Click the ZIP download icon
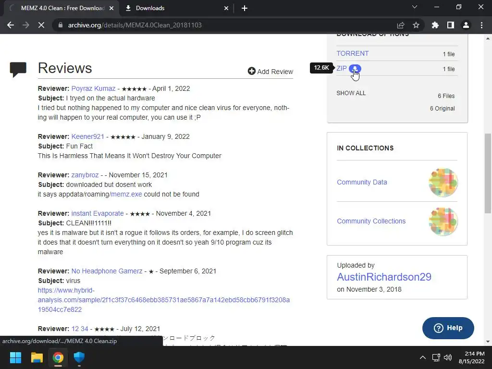The width and height of the screenshot is (492, 369). coord(355,68)
